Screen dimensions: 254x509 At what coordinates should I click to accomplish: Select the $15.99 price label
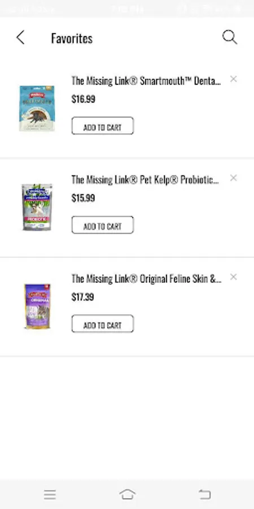[x=84, y=198]
